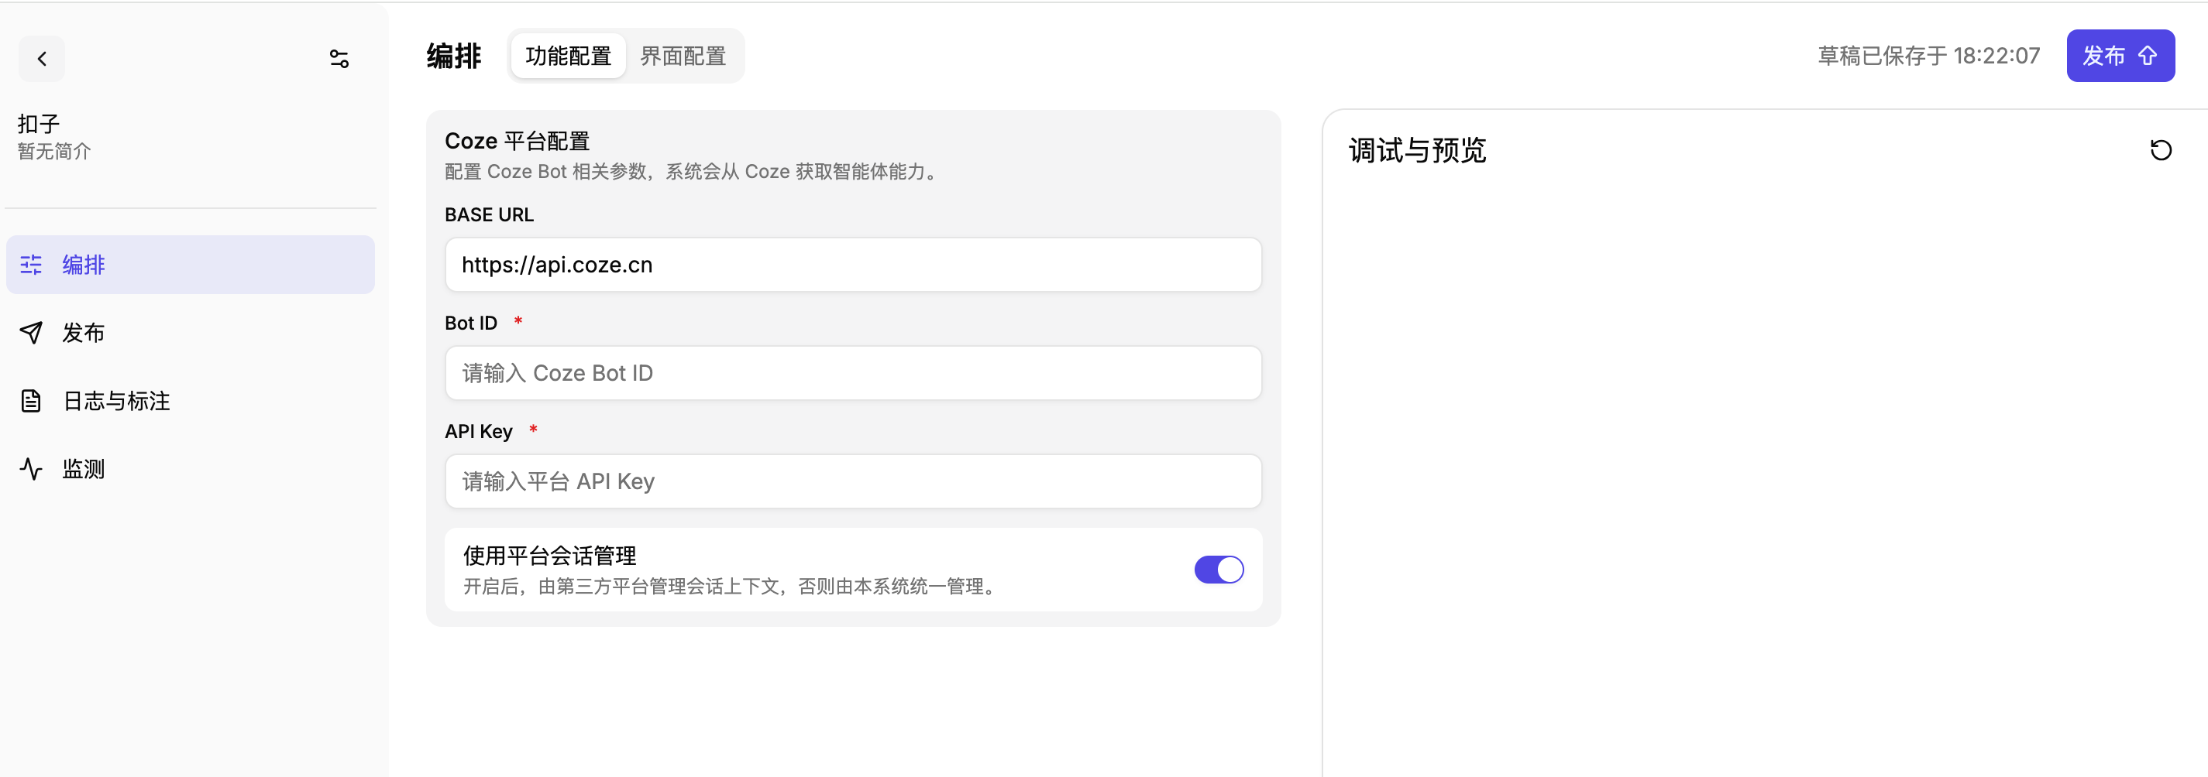Focus the 平台 API Key input field

(853, 481)
